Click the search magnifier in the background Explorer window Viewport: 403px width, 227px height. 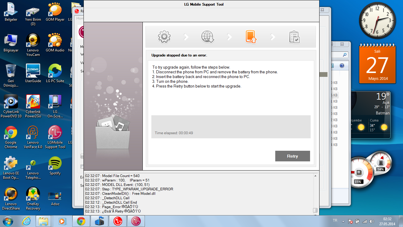pyautogui.click(x=344, y=55)
